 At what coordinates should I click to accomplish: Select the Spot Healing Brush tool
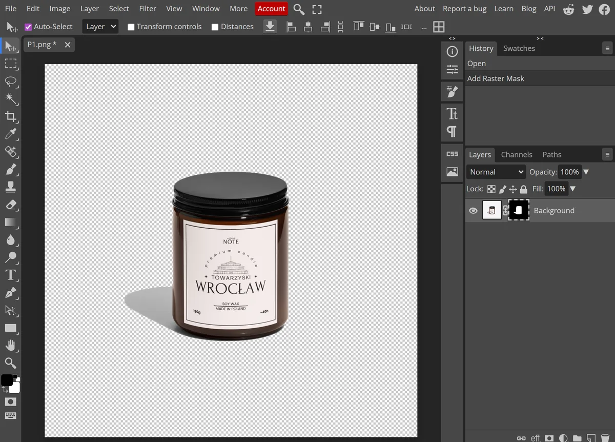click(10, 151)
